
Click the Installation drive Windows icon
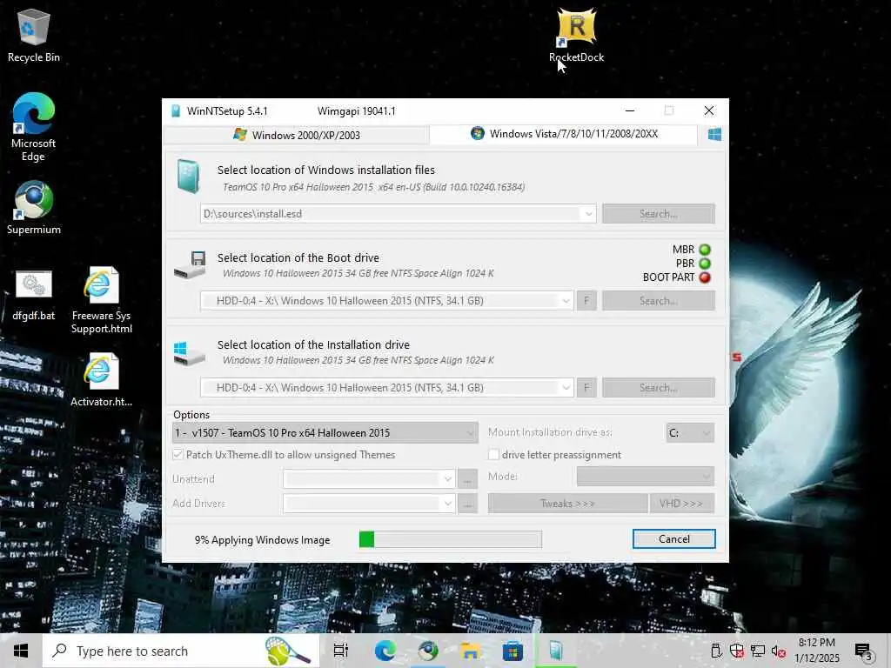[189, 352]
